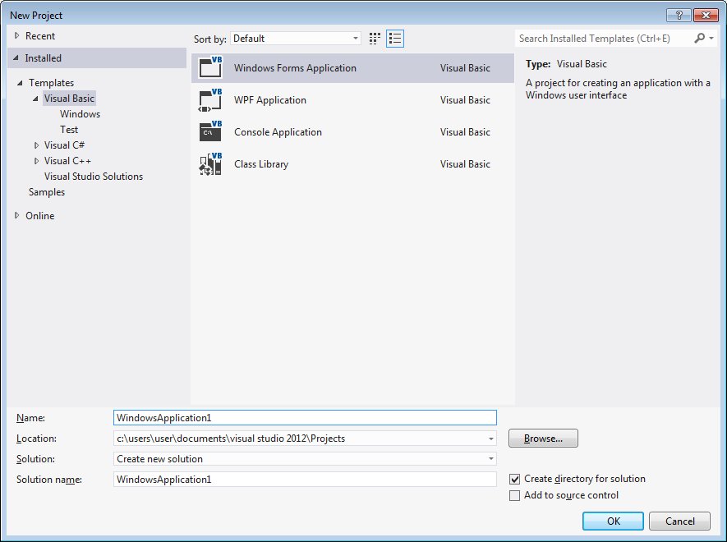The height and width of the screenshot is (542, 727).
Task: Uncheck Create directory for solution
Action: tap(515, 479)
